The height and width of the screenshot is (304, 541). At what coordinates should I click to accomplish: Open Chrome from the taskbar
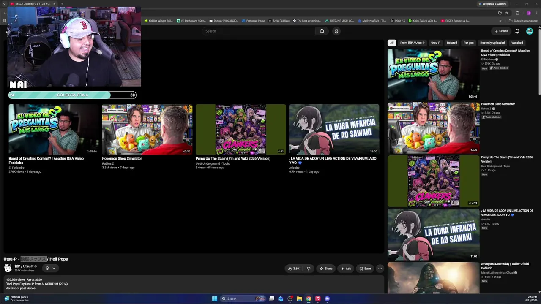pyautogui.click(x=309, y=299)
